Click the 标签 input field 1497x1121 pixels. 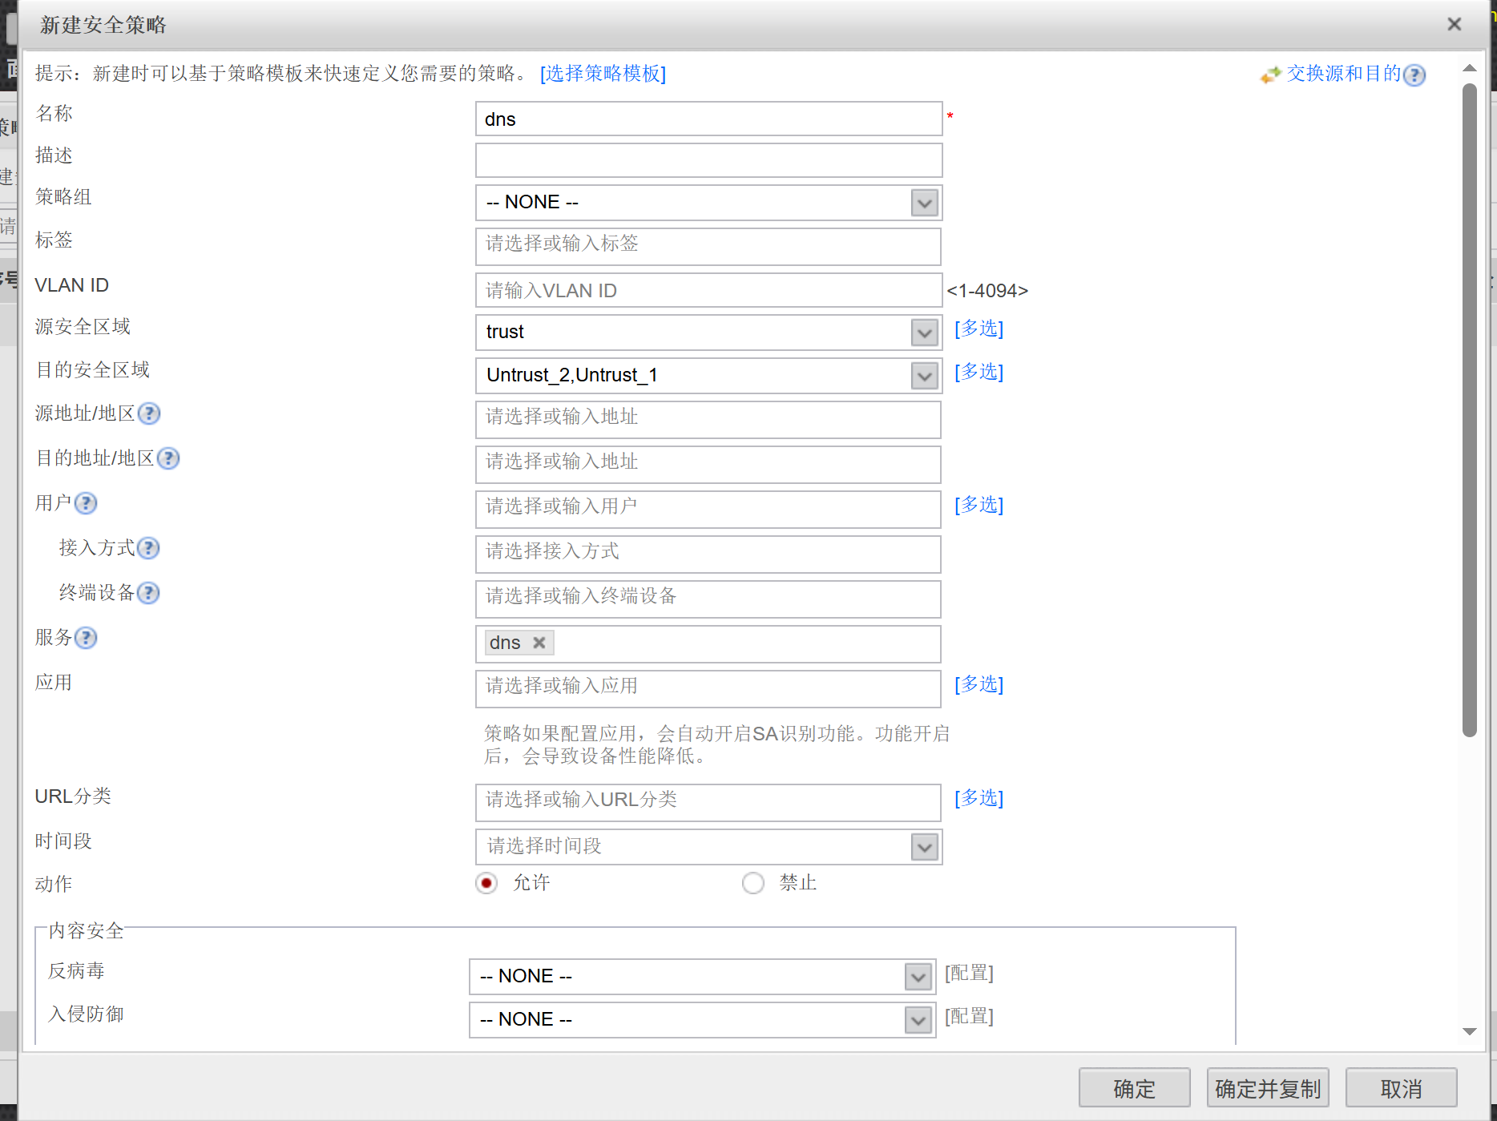(x=708, y=247)
